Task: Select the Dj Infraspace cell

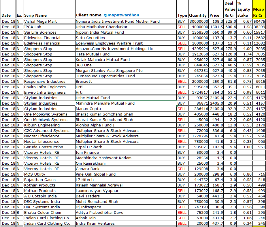Action: pyautogui.click(x=126, y=207)
